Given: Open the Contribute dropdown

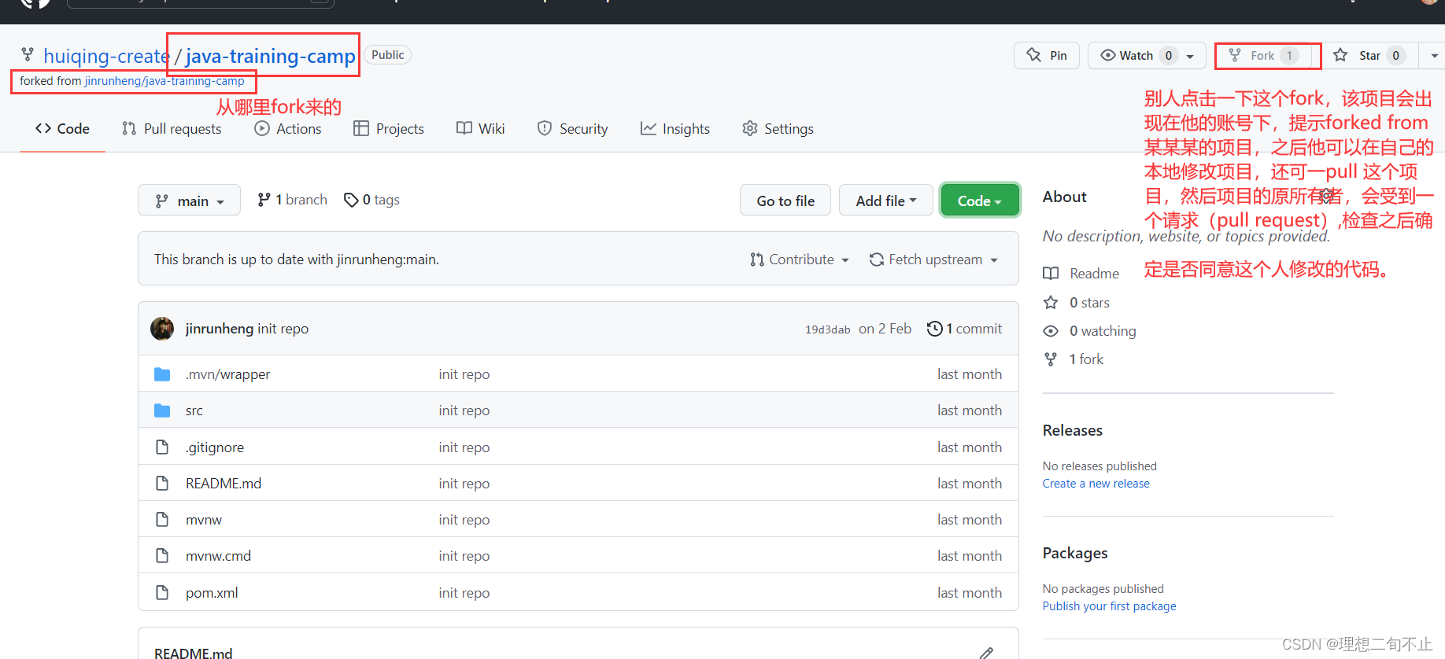Looking at the screenshot, I should tap(800, 260).
